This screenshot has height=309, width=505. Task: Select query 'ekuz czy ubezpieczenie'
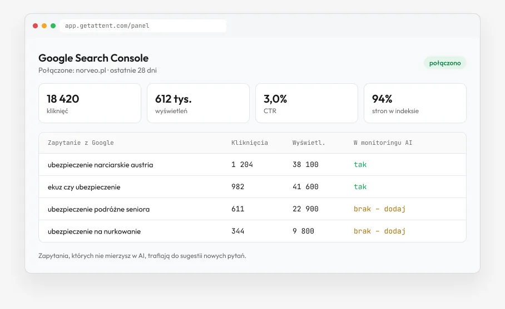(84, 187)
